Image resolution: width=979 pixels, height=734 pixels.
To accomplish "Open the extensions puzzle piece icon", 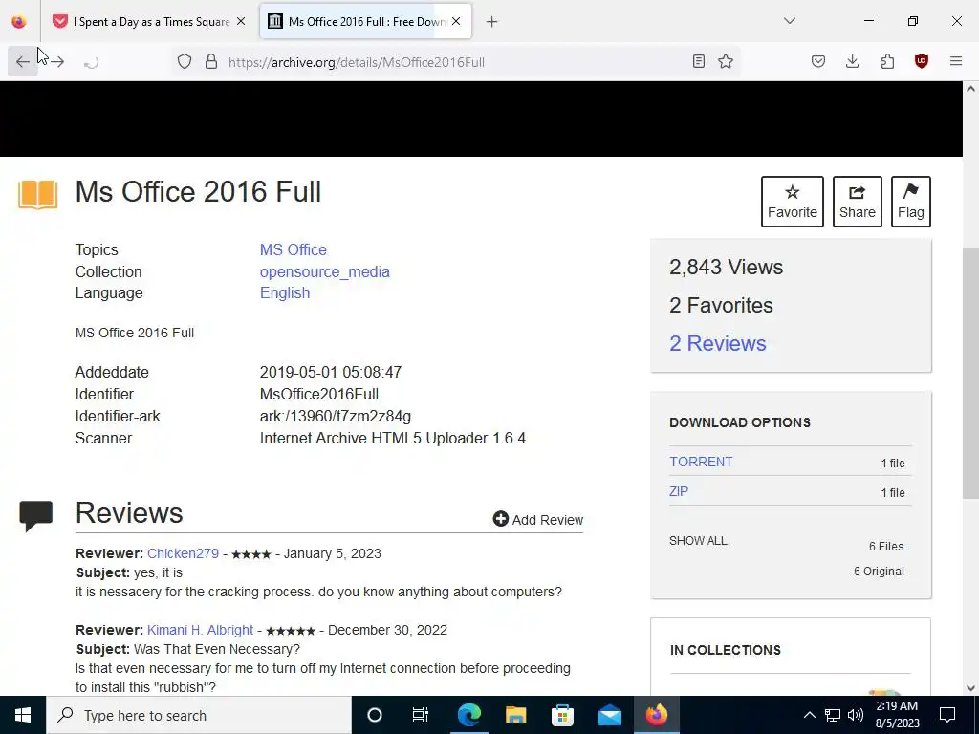I will [x=887, y=61].
